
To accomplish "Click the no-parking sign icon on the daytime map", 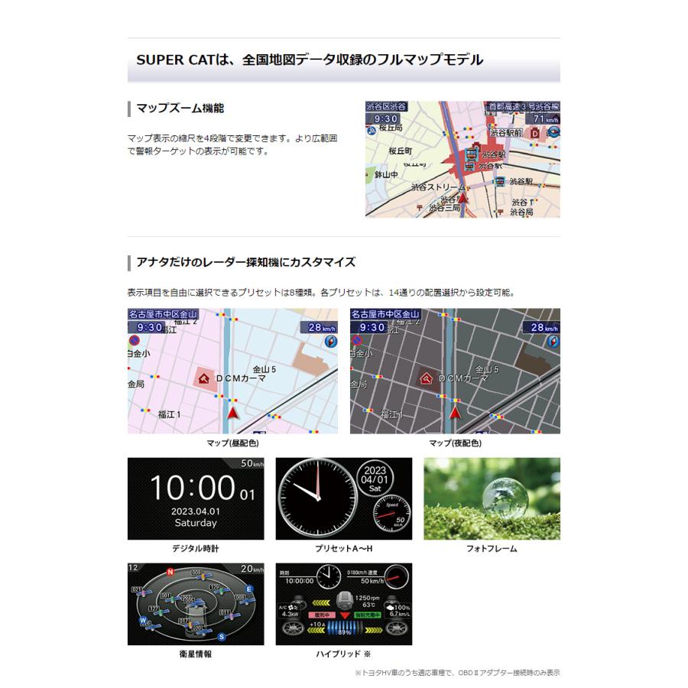I will pos(134,341).
